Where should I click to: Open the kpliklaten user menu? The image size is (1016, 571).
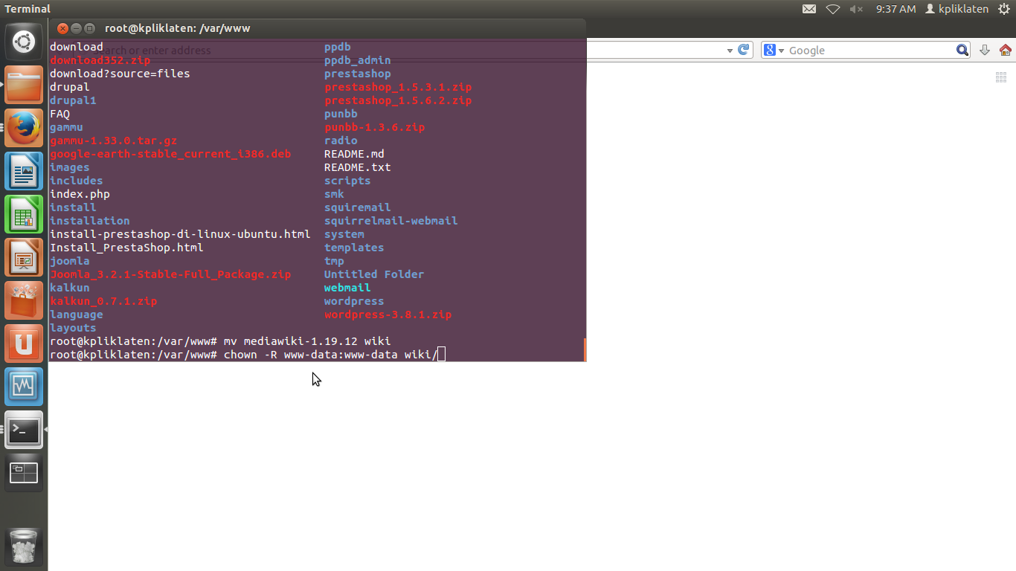click(956, 9)
